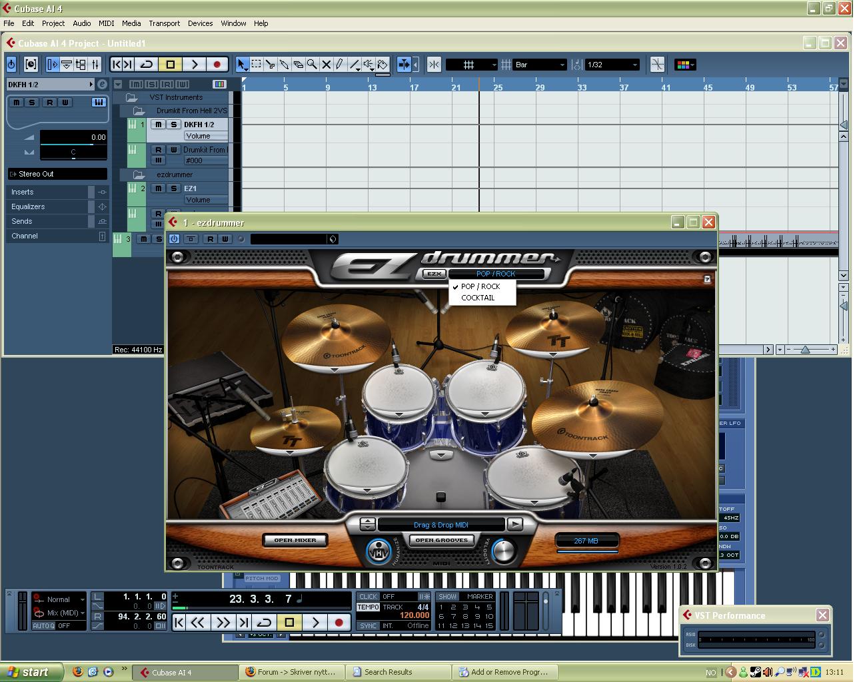Image resolution: width=859 pixels, height=682 pixels.
Task: Collapse the VST Instruments folder
Action: 132,97
